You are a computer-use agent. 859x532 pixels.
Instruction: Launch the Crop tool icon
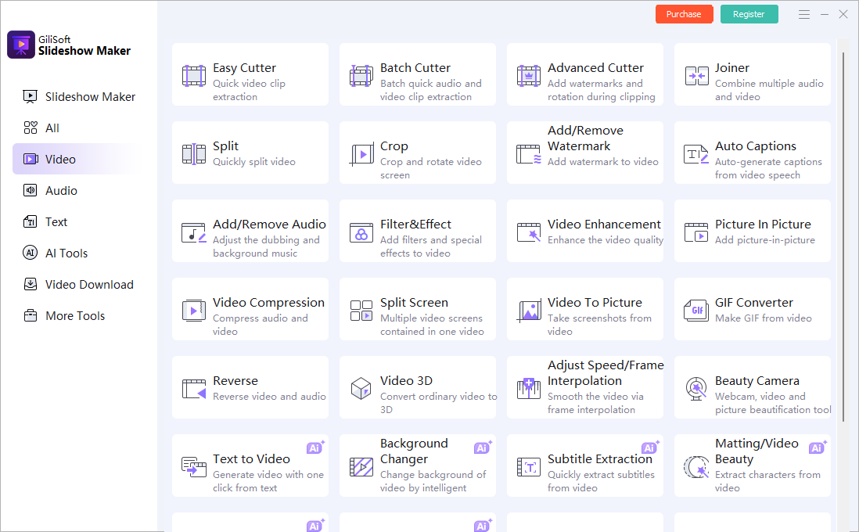(x=361, y=154)
